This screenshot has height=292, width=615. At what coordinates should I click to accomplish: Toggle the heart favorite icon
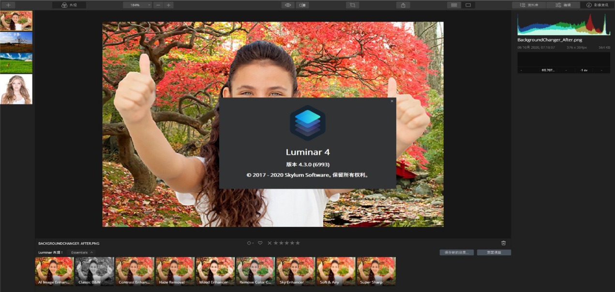[x=260, y=243]
